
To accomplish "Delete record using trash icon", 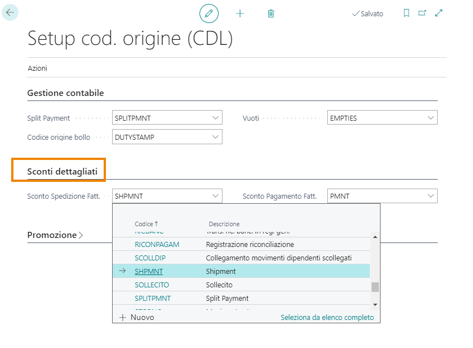I will [271, 13].
